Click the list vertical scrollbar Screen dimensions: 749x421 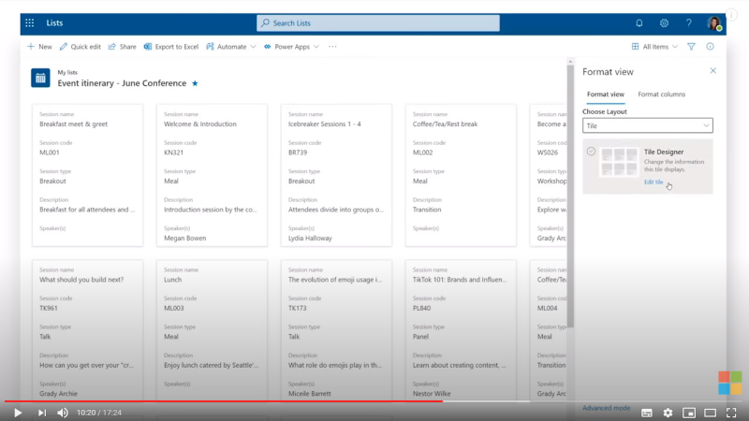coord(570,196)
